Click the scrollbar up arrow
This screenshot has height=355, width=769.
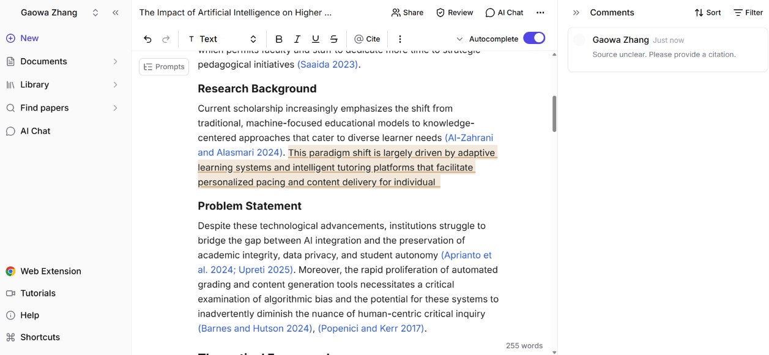coord(554,54)
